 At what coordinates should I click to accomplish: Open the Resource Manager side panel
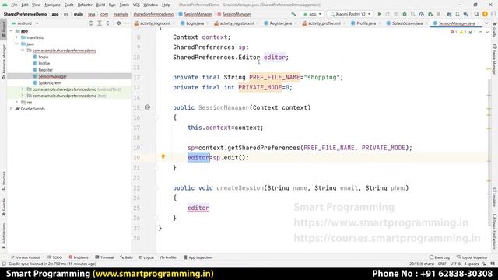(x=3, y=61)
